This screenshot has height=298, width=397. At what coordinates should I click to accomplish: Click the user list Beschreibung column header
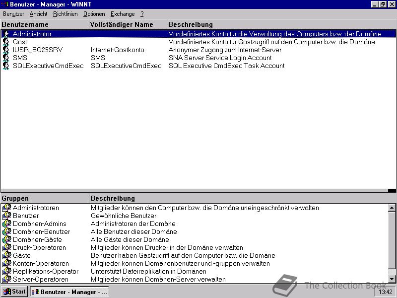[281, 24]
